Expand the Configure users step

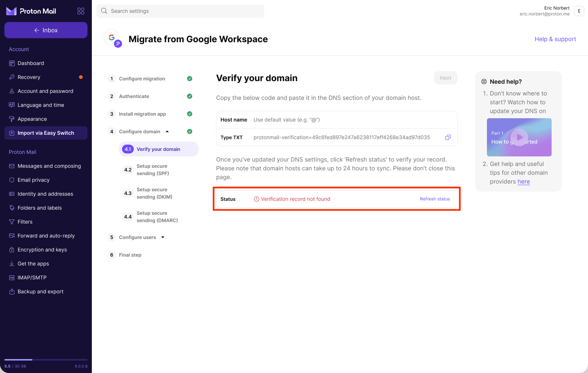[x=163, y=237]
